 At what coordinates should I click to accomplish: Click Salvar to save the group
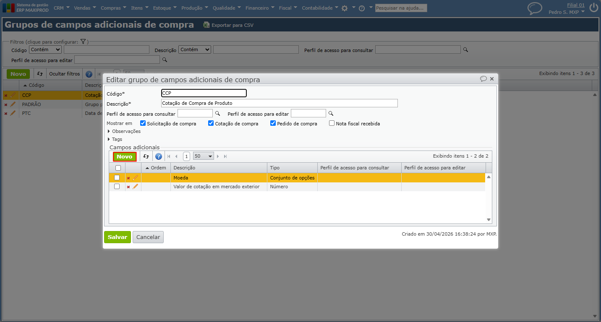pyautogui.click(x=118, y=237)
